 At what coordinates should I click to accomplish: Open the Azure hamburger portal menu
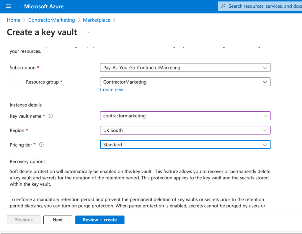8,6
